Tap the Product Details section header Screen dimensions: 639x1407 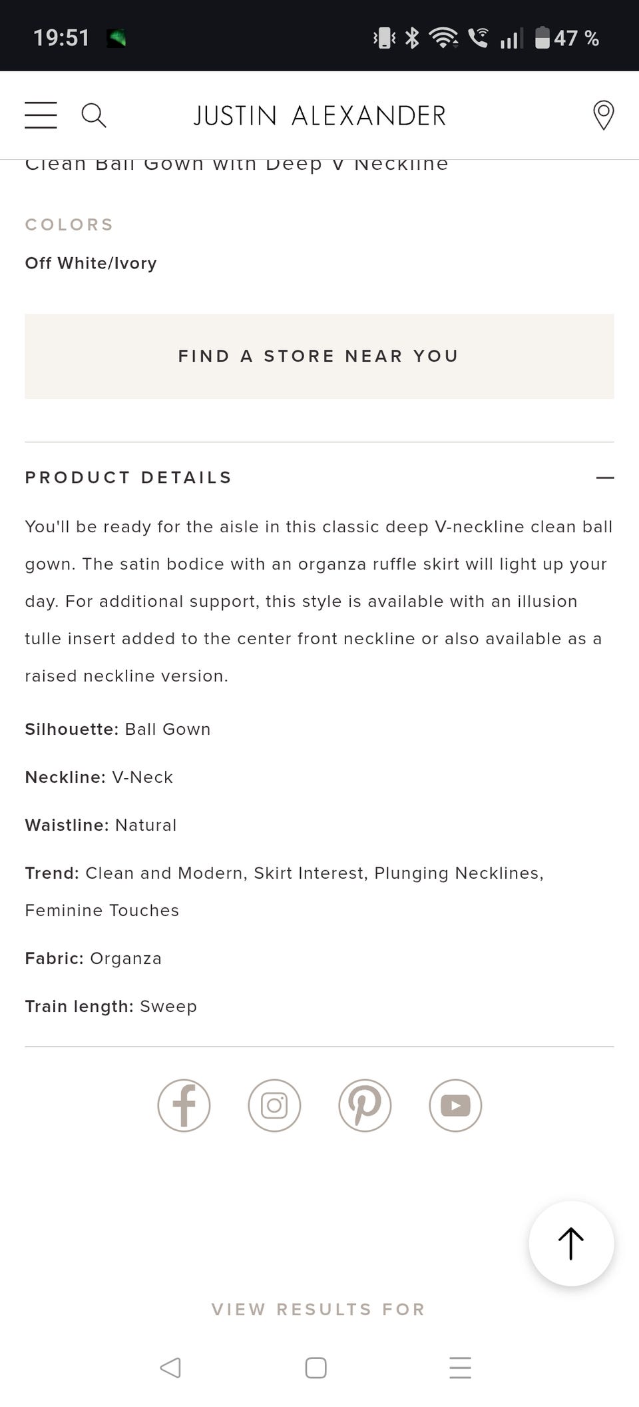point(128,478)
